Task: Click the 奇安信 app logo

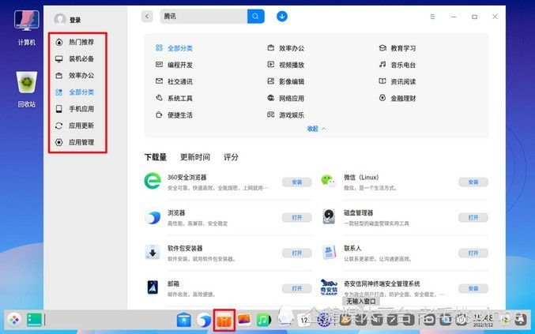Action: click(329, 287)
